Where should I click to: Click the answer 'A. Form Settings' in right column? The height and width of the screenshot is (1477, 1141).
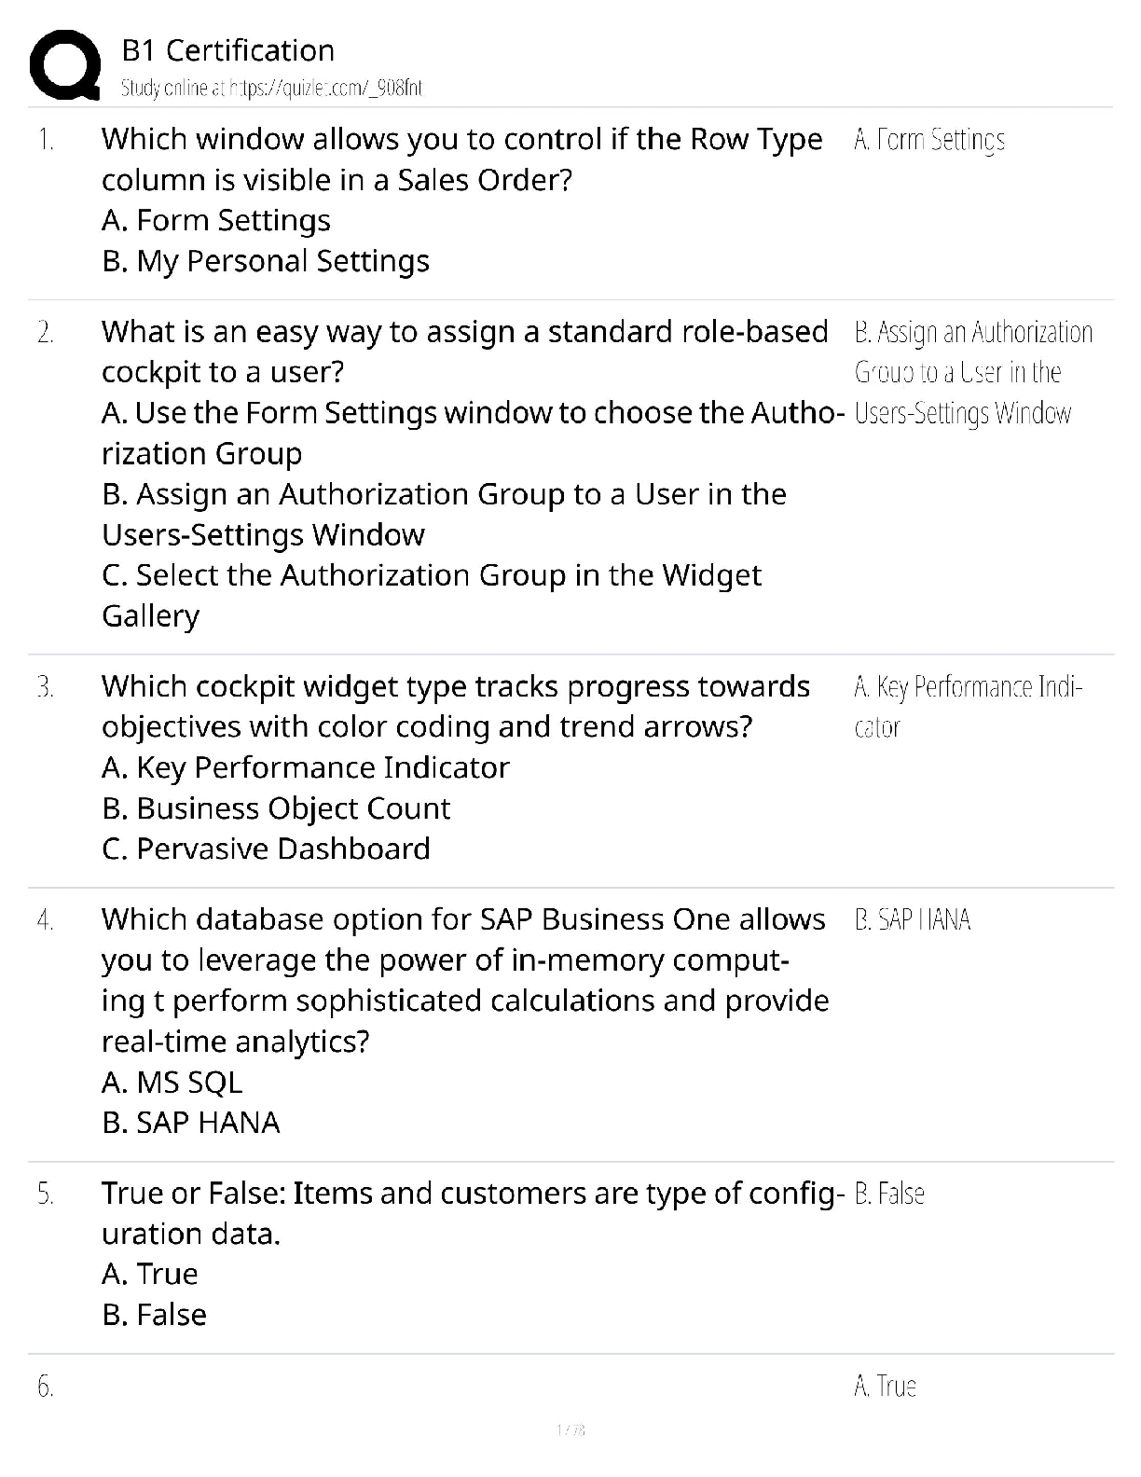click(x=928, y=140)
